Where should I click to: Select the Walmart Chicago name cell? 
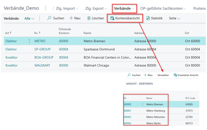(x=96, y=65)
